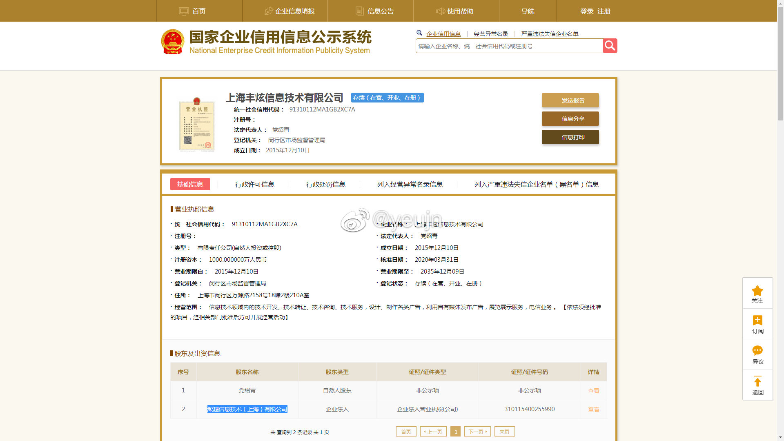Click the 关注 star icon in side panel

coord(757,291)
